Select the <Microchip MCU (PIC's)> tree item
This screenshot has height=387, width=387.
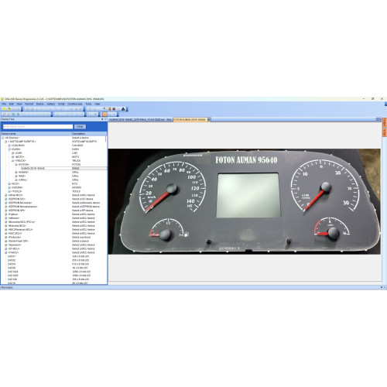point(22,222)
